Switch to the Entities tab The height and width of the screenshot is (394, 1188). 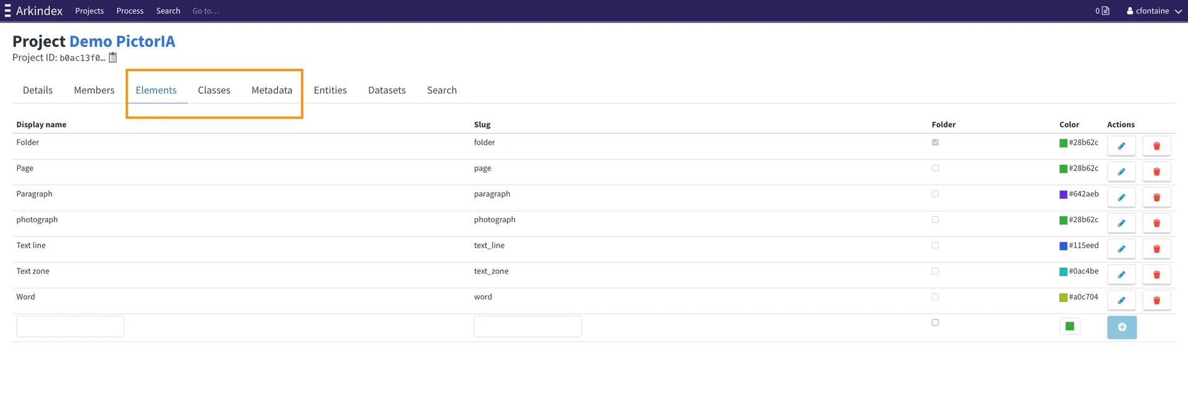click(330, 90)
